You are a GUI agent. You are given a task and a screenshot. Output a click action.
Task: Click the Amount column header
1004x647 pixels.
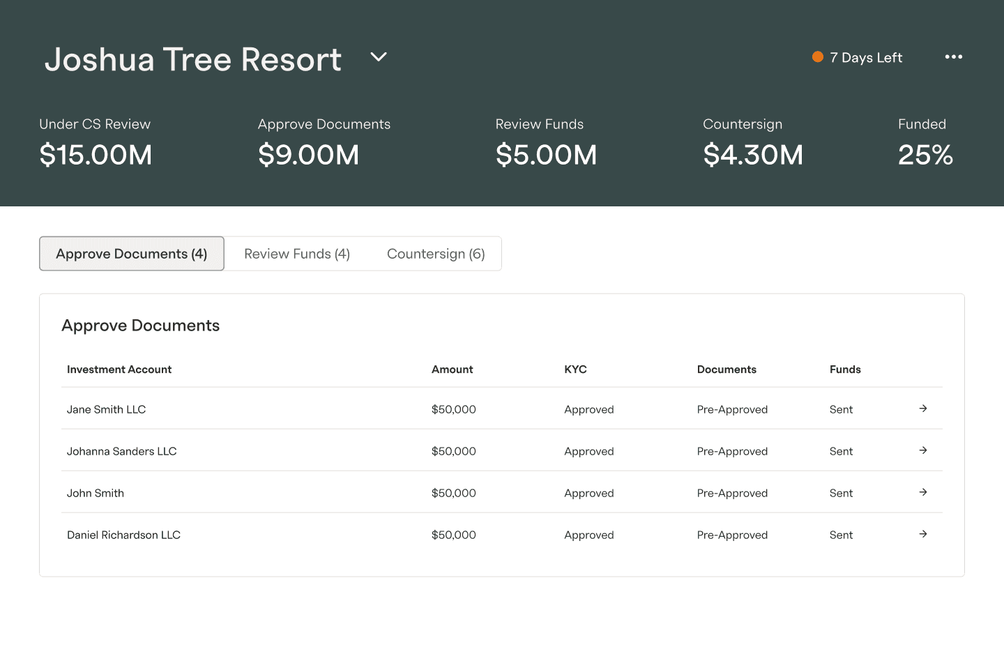tap(452, 370)
